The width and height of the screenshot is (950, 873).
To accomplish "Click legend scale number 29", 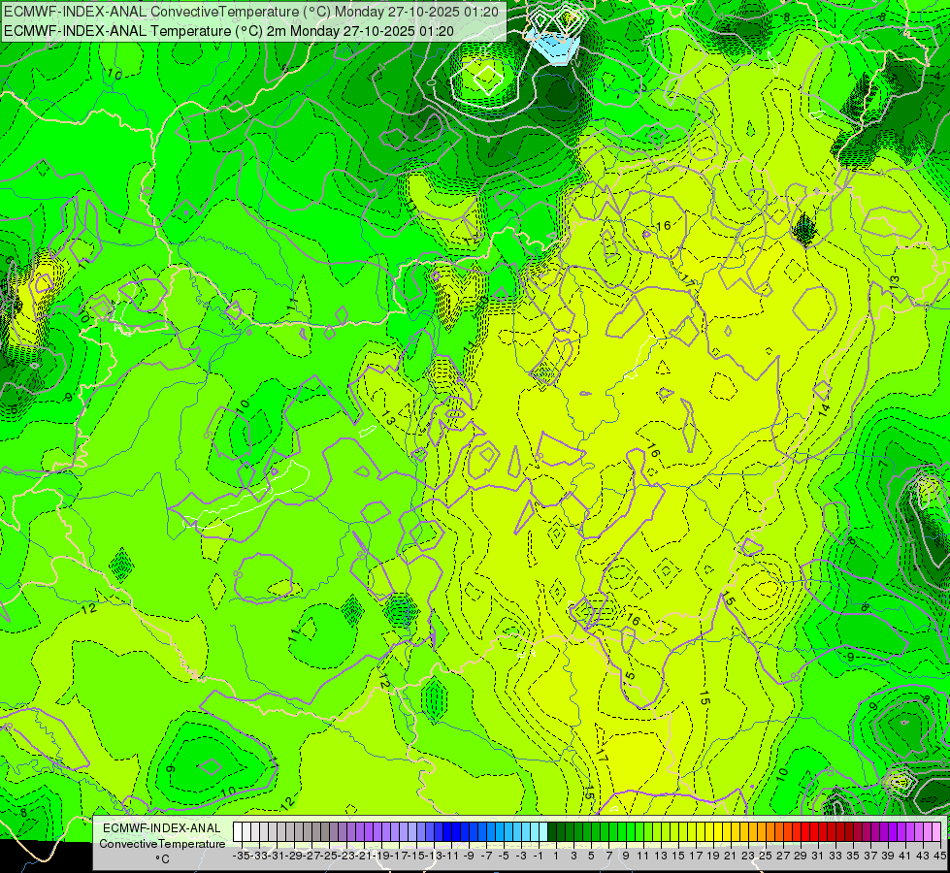I will click(801, 856).
